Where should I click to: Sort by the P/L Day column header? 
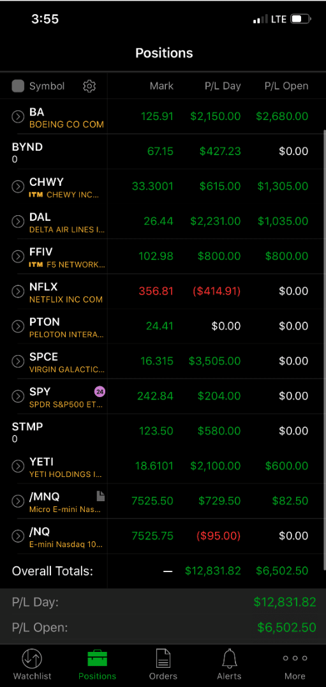223,86
